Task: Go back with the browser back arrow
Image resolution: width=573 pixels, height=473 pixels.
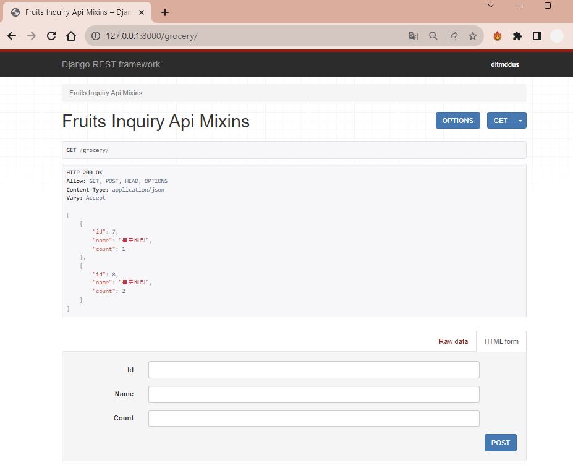Action: click(x=12, y=36)
